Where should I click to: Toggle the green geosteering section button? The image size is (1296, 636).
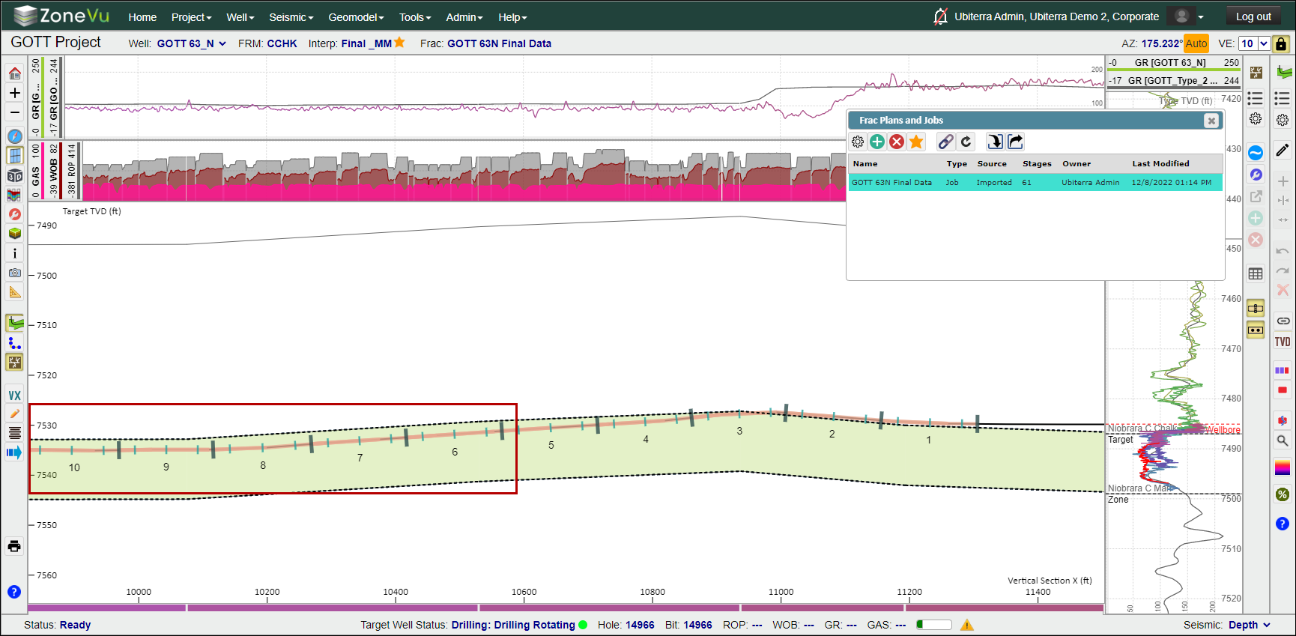point(14,324)
